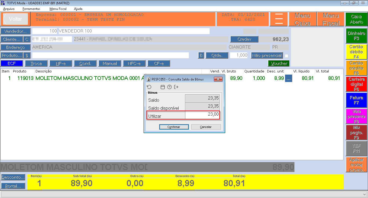Click the CF-e button
Screen dimensions: 368x198
(159, 63)
